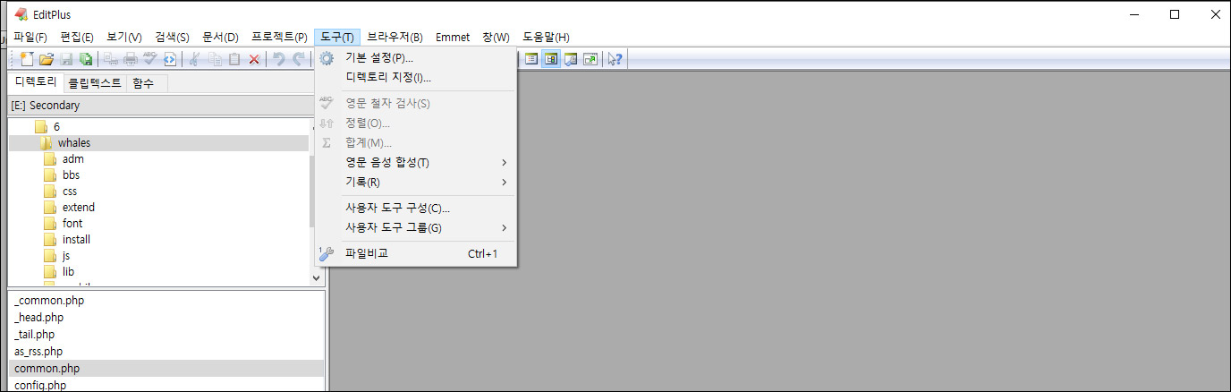Select file config.php
This screenshot has height=392, width=1231.
pos(40,386)
